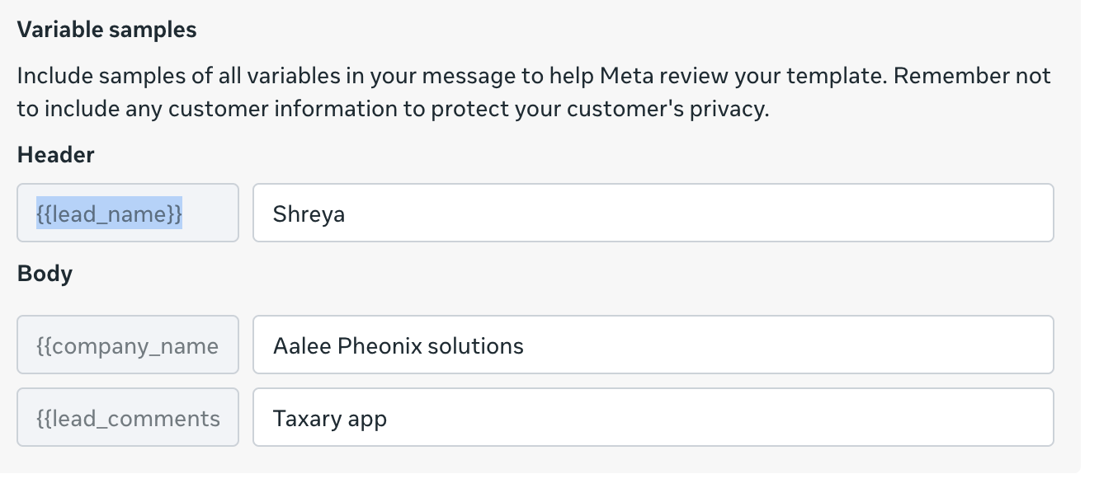Place cursor on the word app
Image resolution: width=1099 pixels, height=488 pixels.
[367, 420]
